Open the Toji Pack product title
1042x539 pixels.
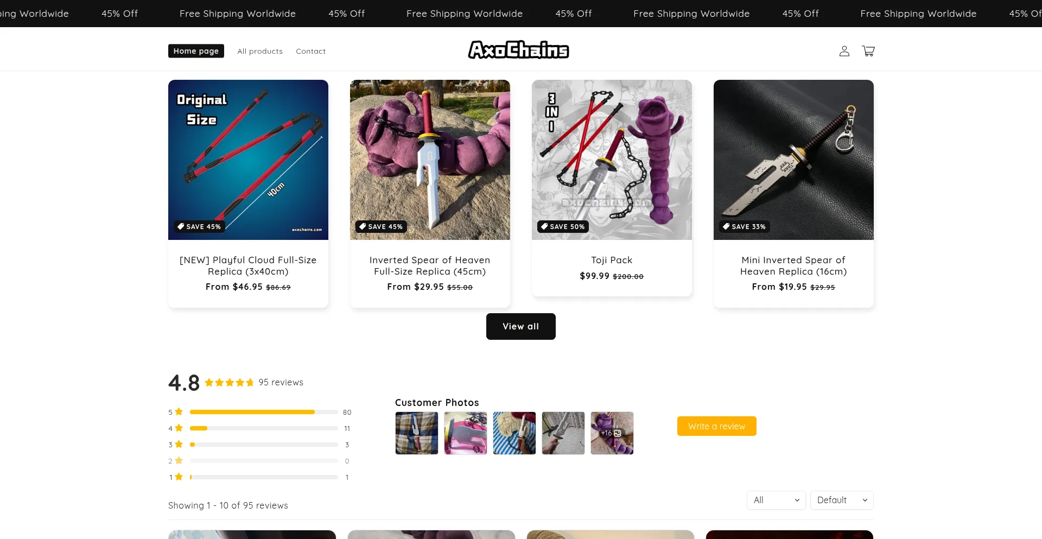coord(612,260)
